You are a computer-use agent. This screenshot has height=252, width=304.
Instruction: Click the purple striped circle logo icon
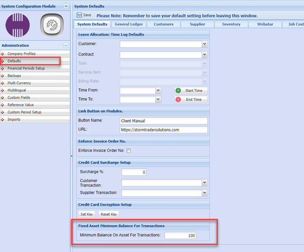point(17,25)
